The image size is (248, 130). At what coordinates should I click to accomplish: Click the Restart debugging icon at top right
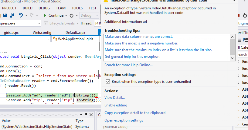245,15
